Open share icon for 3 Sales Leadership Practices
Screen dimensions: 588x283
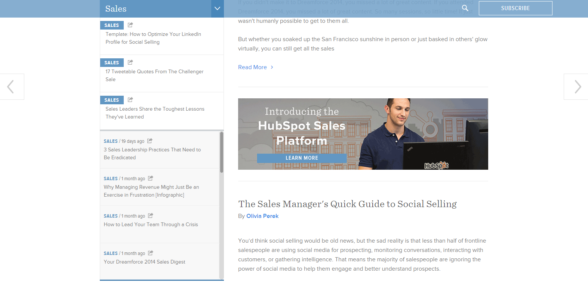point(150,141)
